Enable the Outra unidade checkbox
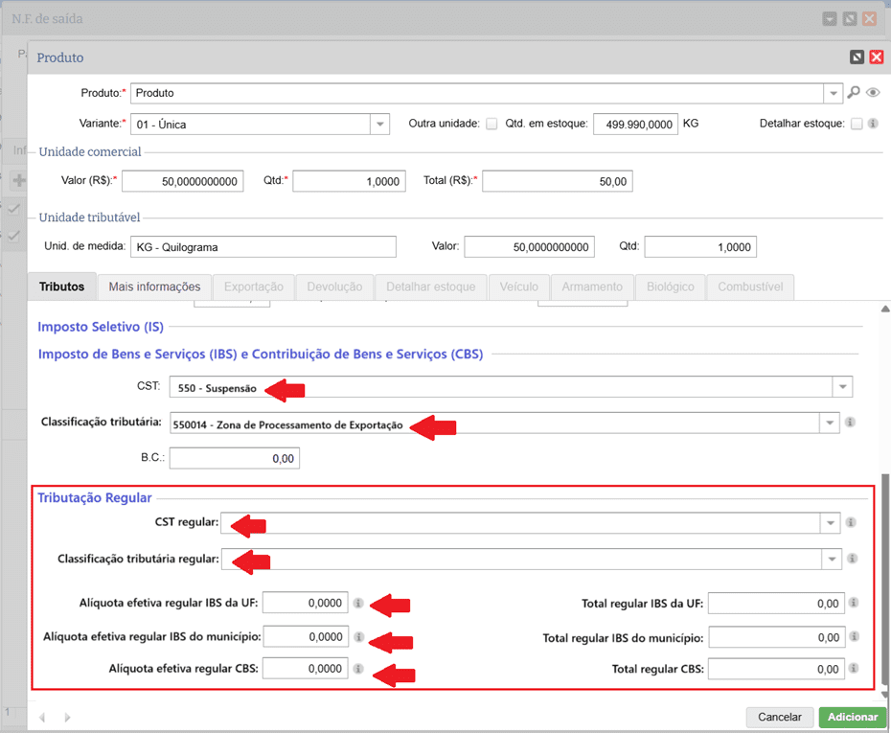 [x=491, y=124]
